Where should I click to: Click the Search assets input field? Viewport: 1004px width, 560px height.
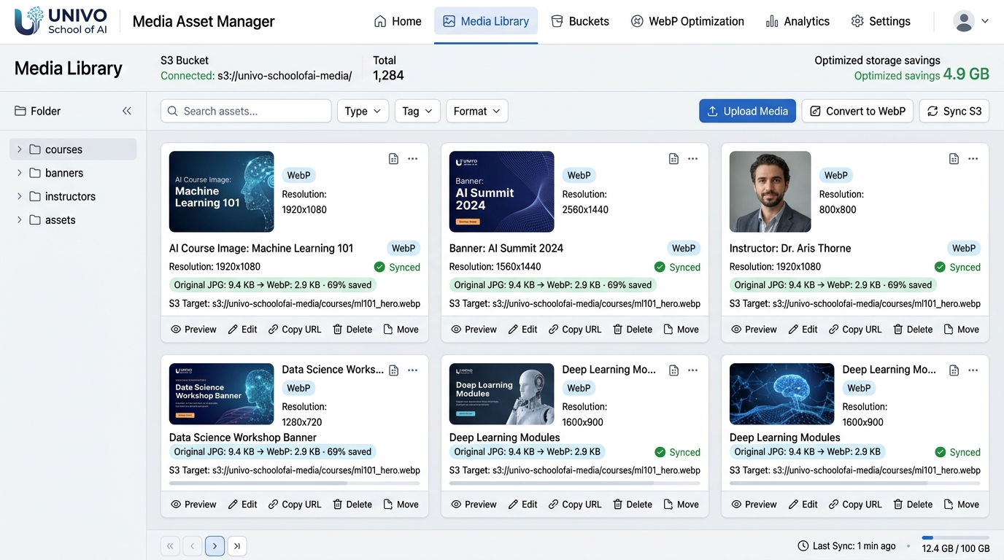pos(246,111)
